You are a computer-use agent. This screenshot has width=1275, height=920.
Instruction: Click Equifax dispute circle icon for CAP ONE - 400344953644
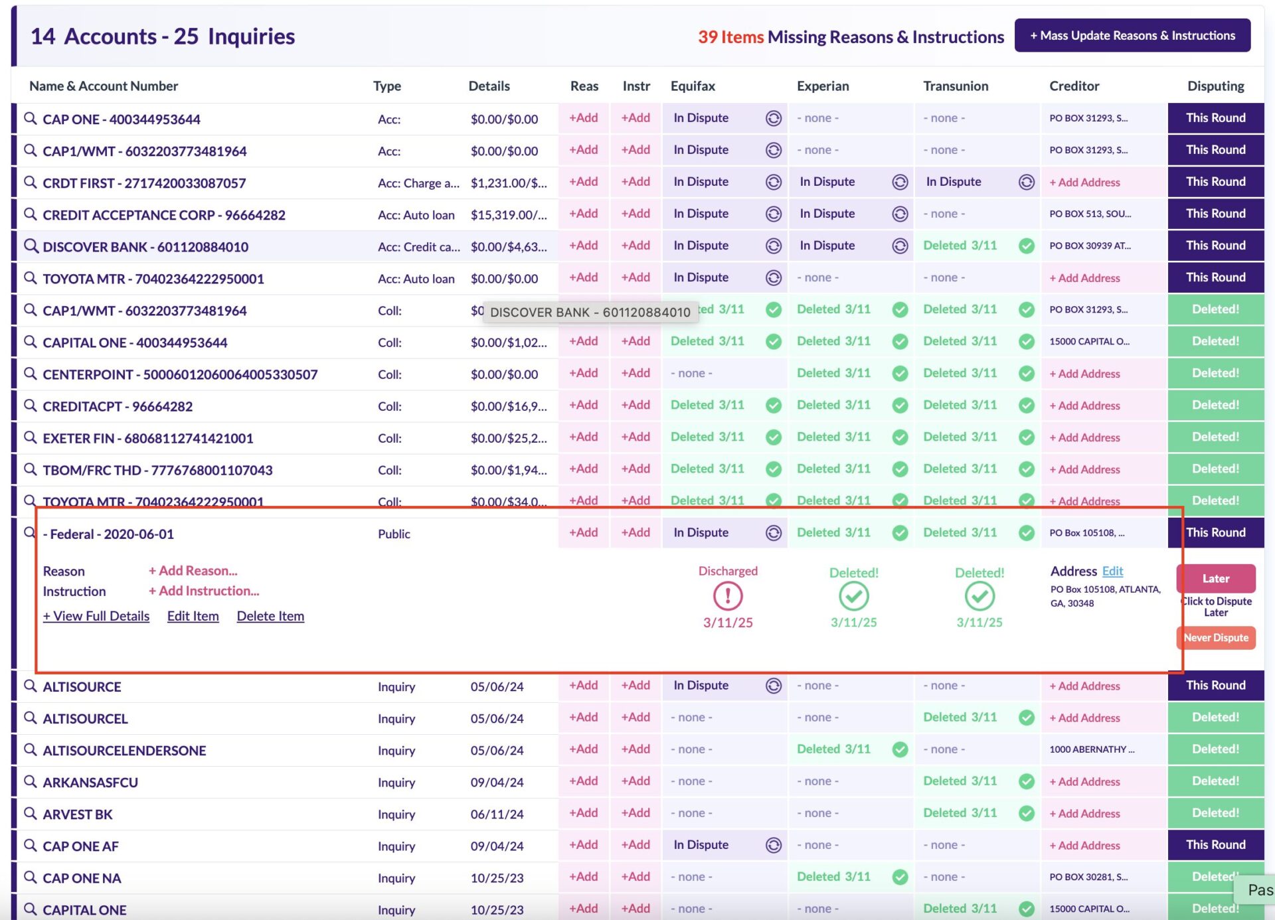(774, 118)
